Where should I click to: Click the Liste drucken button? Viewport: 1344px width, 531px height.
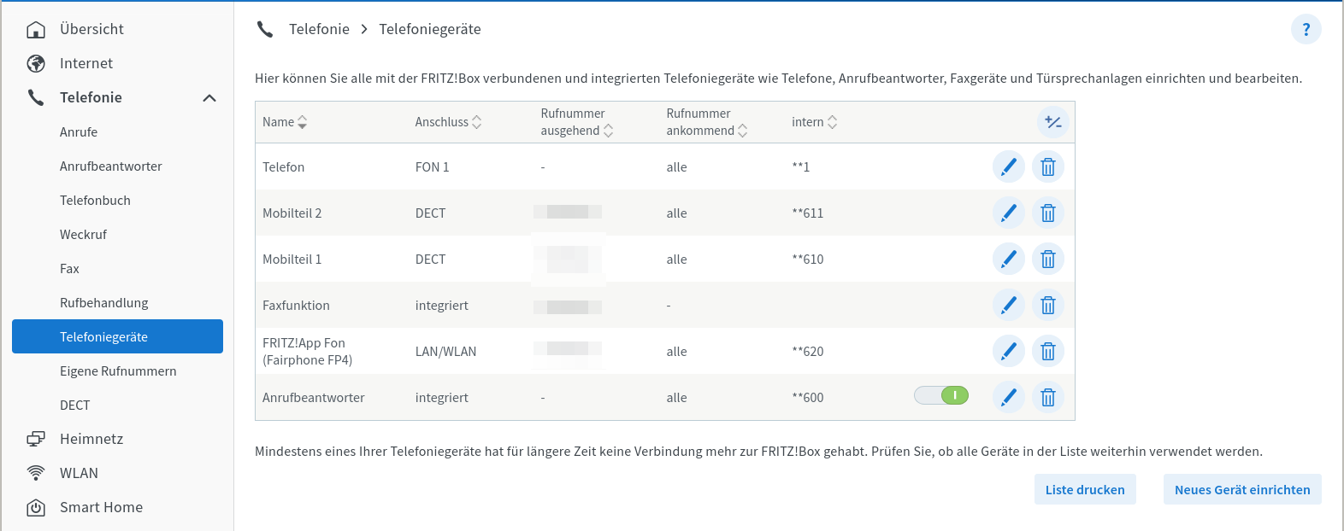[1085, 489]
